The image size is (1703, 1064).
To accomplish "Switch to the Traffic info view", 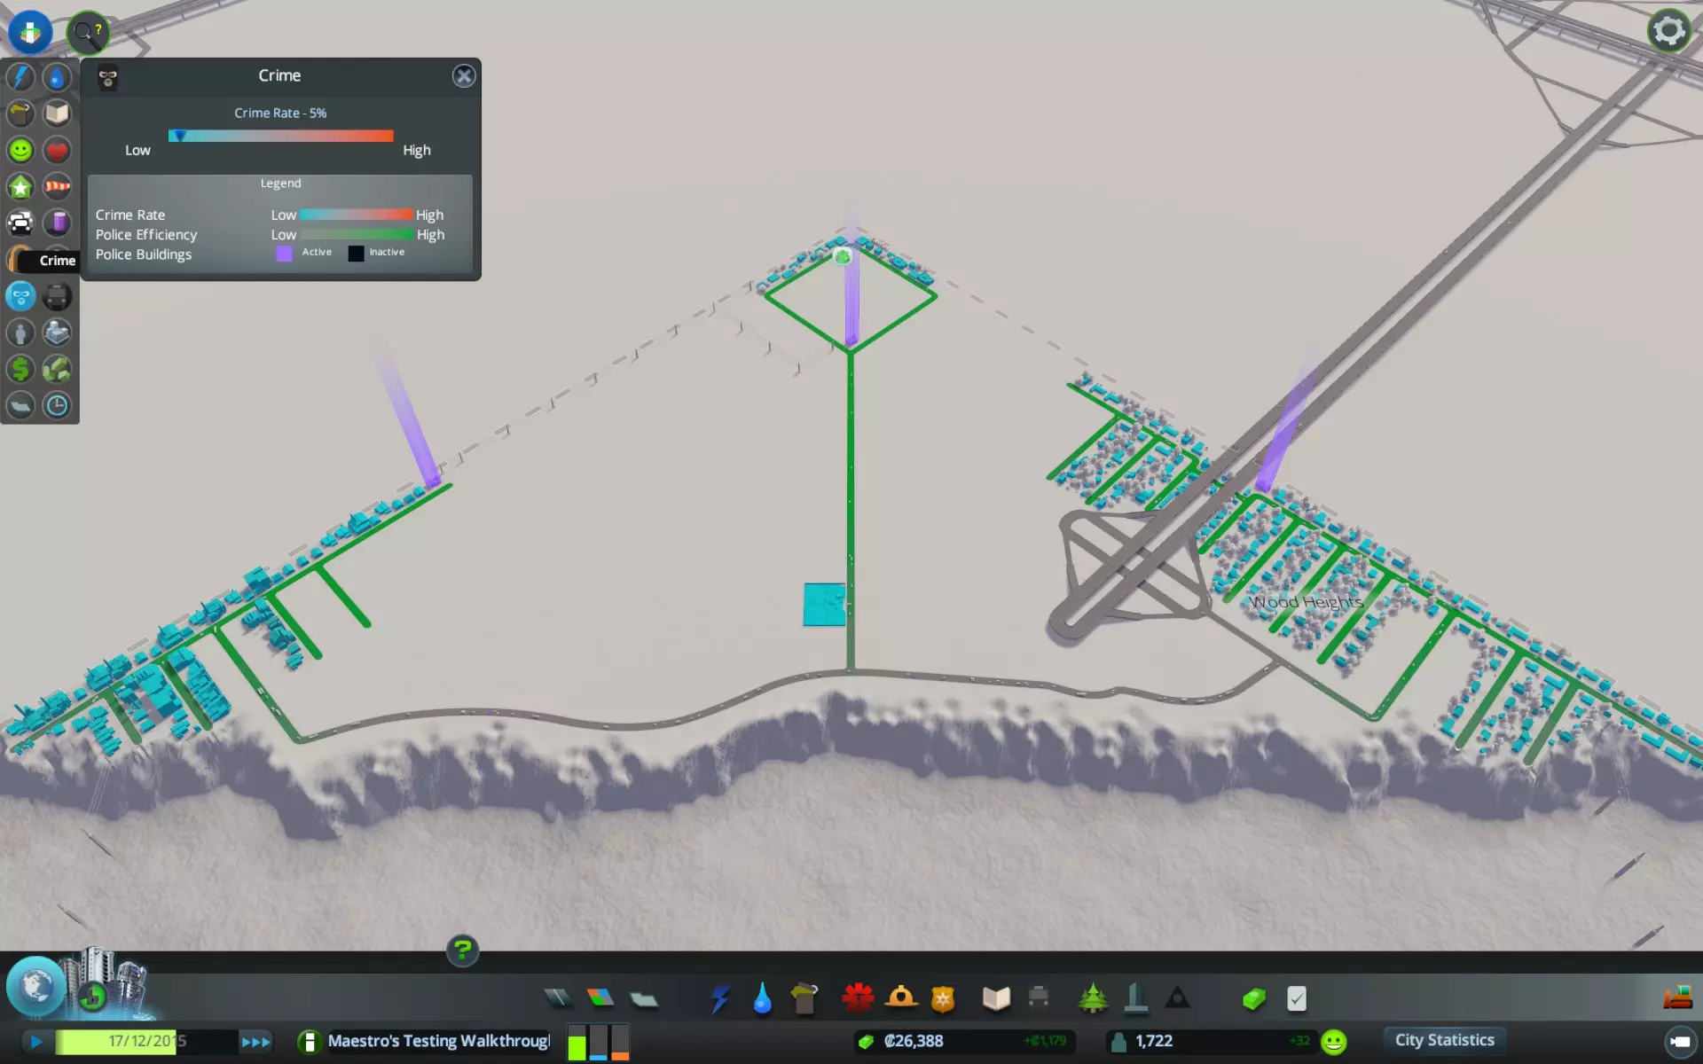I will pos(20,223).
